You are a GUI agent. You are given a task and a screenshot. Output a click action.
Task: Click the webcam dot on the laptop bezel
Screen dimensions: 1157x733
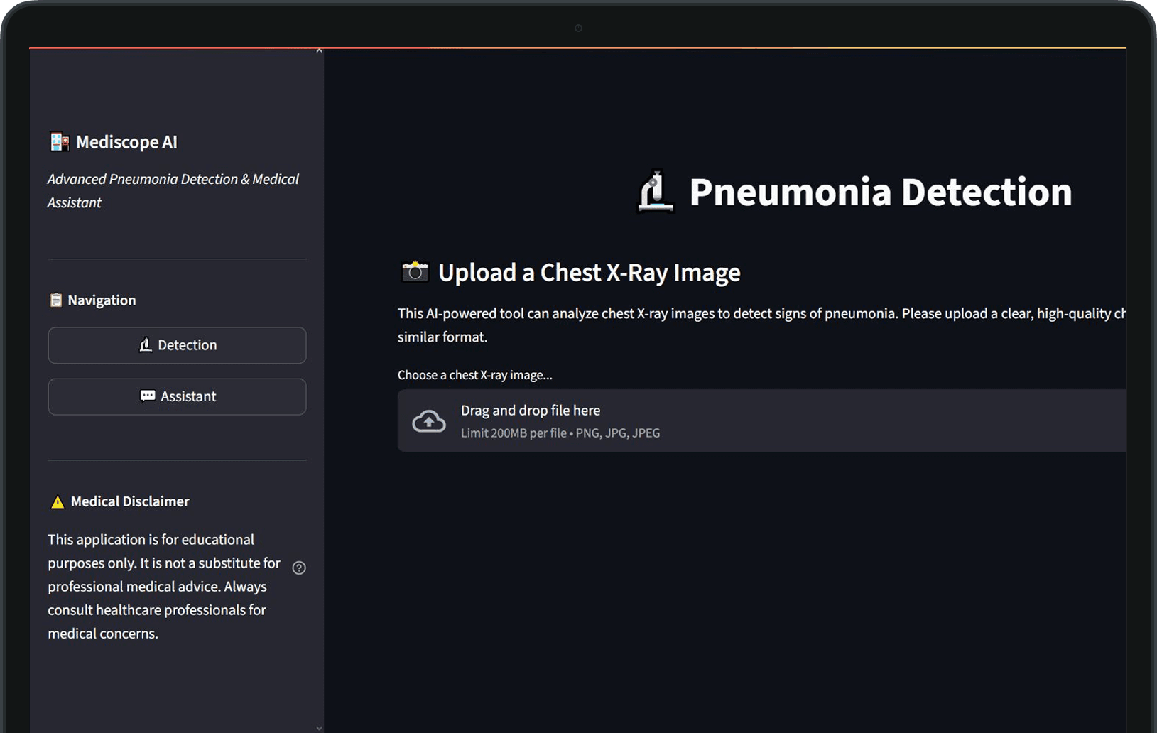click(578, 28)
